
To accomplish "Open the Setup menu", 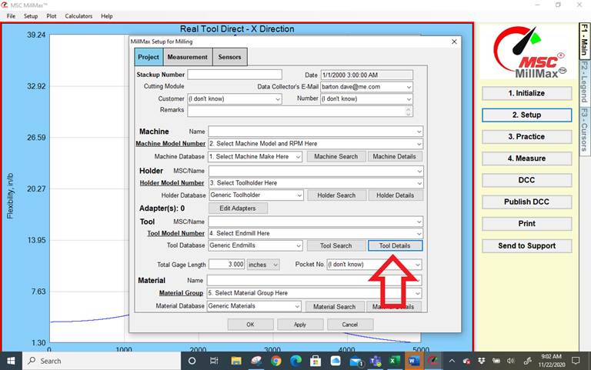I will tap(31, 16).
